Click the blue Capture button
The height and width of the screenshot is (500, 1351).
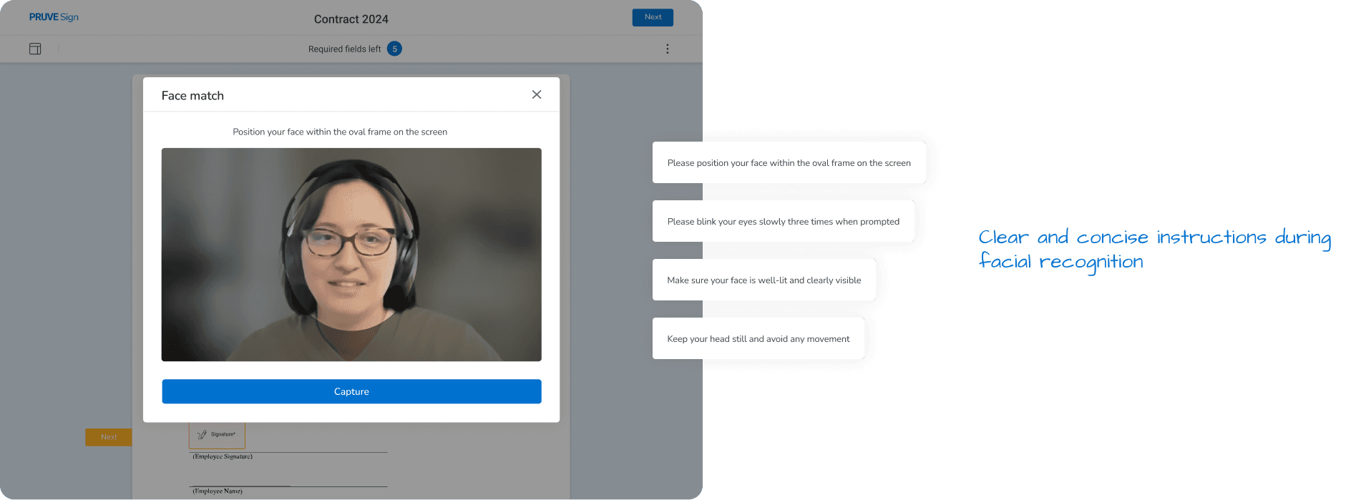(351, 391)
